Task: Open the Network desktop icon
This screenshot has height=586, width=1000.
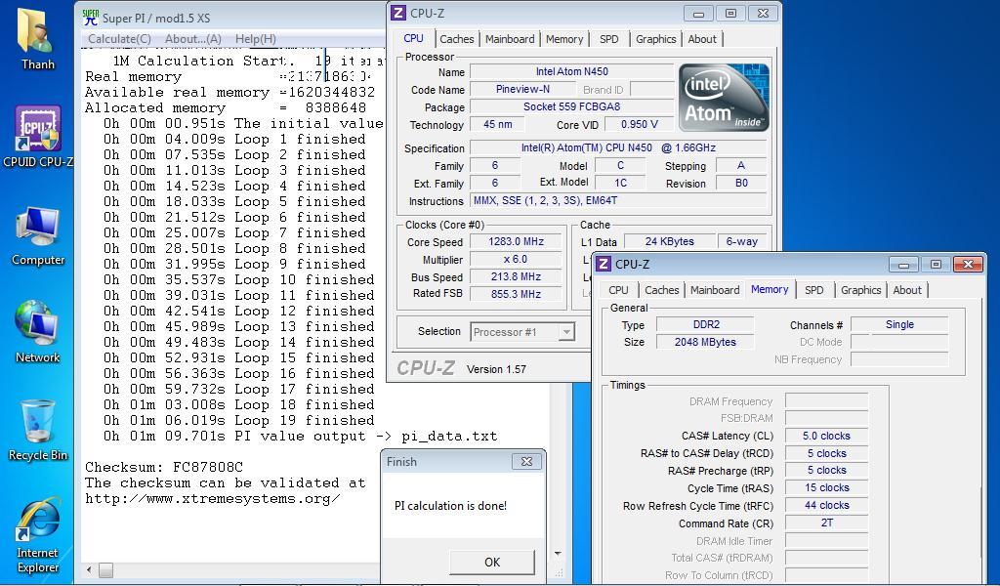Action: click(38, 331)
